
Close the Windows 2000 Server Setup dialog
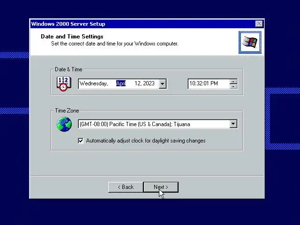click(259, 24)
